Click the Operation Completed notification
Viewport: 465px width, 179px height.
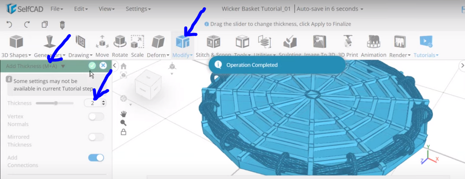pyautogui.click(x=277, y=65)
